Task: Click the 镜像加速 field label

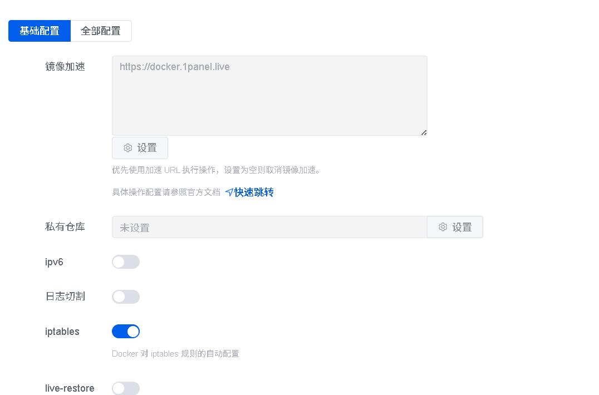Action: click(65, 67)
